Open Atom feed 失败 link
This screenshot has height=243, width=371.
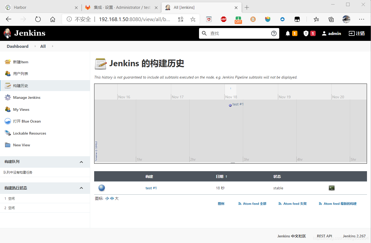tap(293, 203)
